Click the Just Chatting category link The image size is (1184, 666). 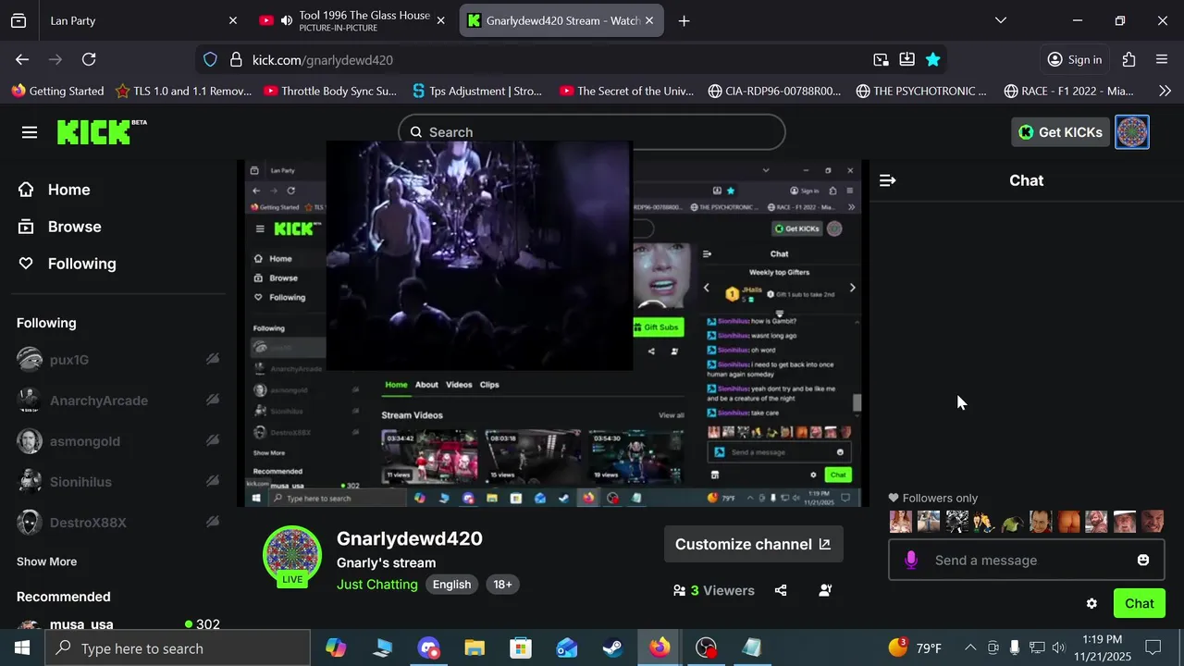point(377,585)
